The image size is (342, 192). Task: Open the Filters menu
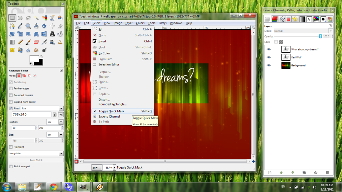point(162,23)
